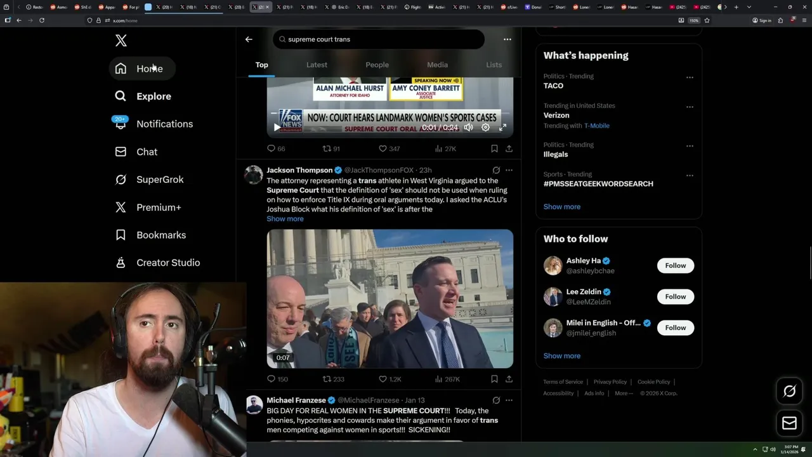The height and width of the screenshot is (457, 812).
Task: View analytics showing 27K views
Action: point(445,149)
